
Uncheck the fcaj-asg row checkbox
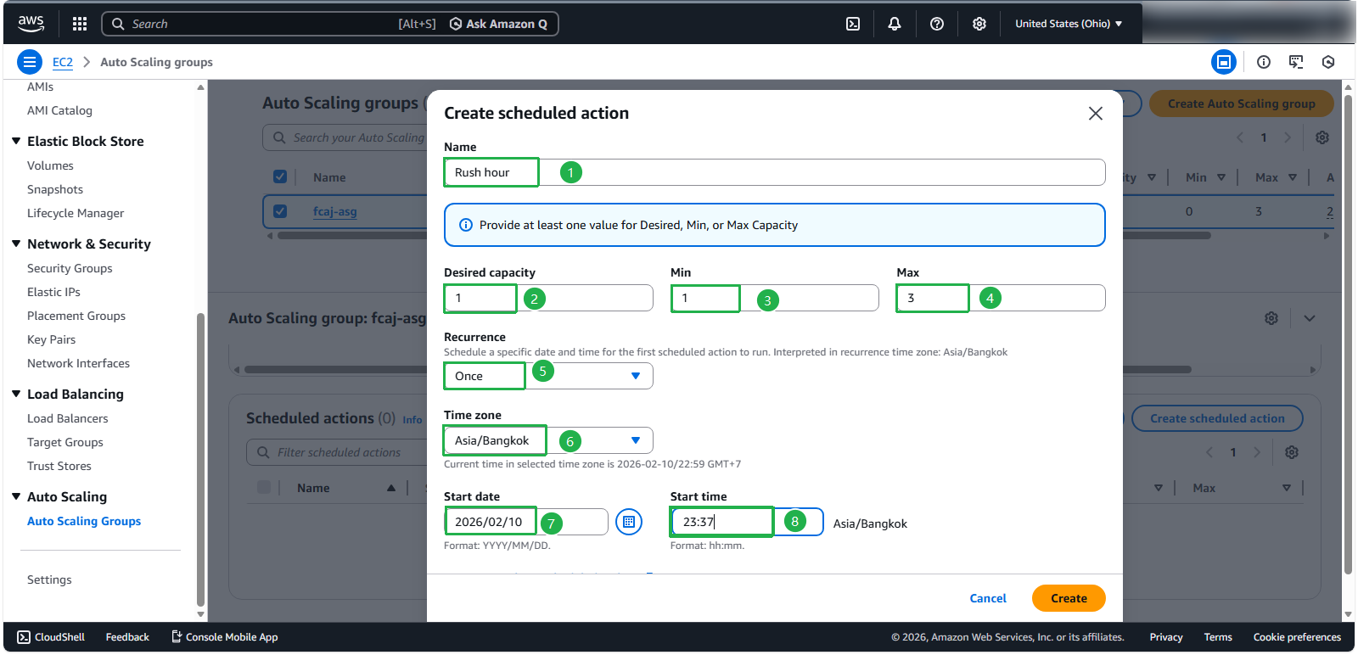[x=280, y=211]
